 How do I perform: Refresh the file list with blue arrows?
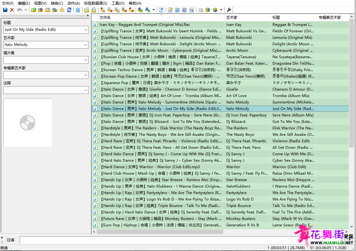[69, 10]
